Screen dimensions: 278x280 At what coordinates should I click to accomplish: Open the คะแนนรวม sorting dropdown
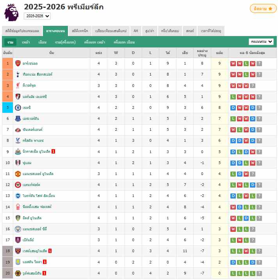[x=261, y=42]
